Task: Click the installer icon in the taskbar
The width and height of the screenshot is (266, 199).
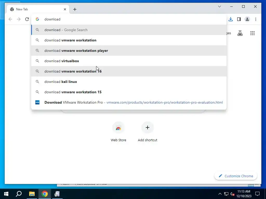Action: 57,194
